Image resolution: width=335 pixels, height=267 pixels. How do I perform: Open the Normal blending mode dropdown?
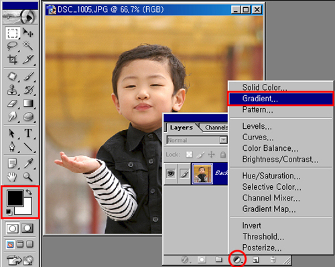tap(197, 140)
